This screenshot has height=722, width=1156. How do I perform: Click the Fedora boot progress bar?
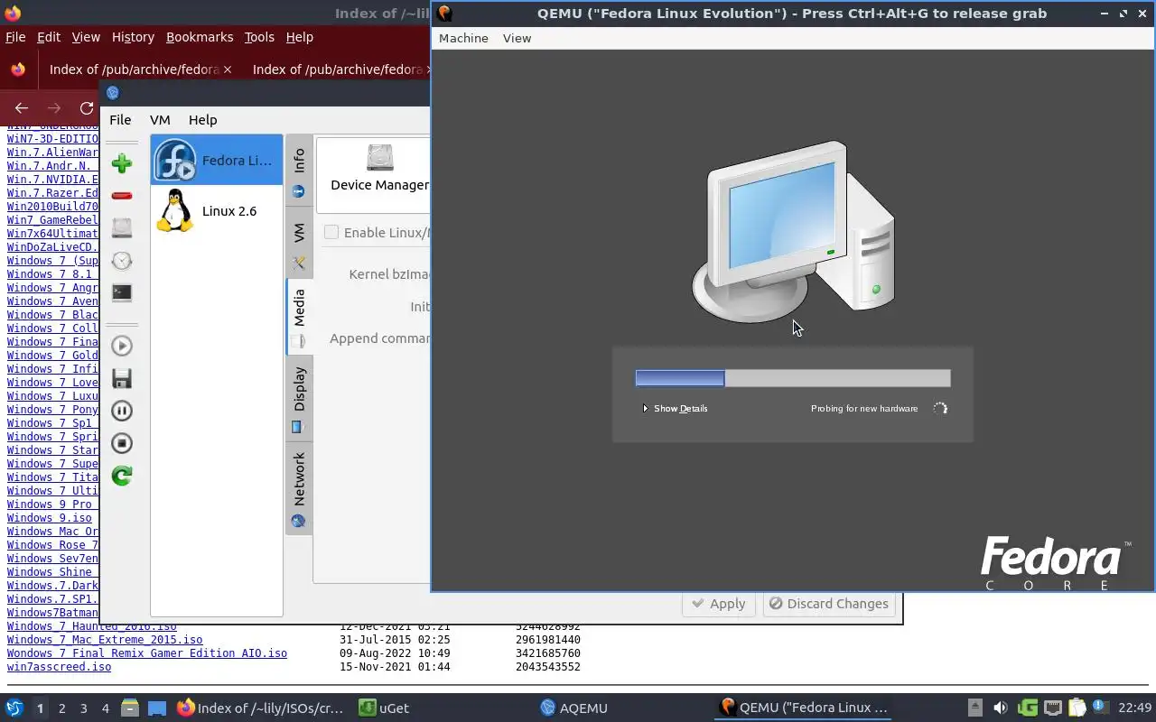point(793,378)
